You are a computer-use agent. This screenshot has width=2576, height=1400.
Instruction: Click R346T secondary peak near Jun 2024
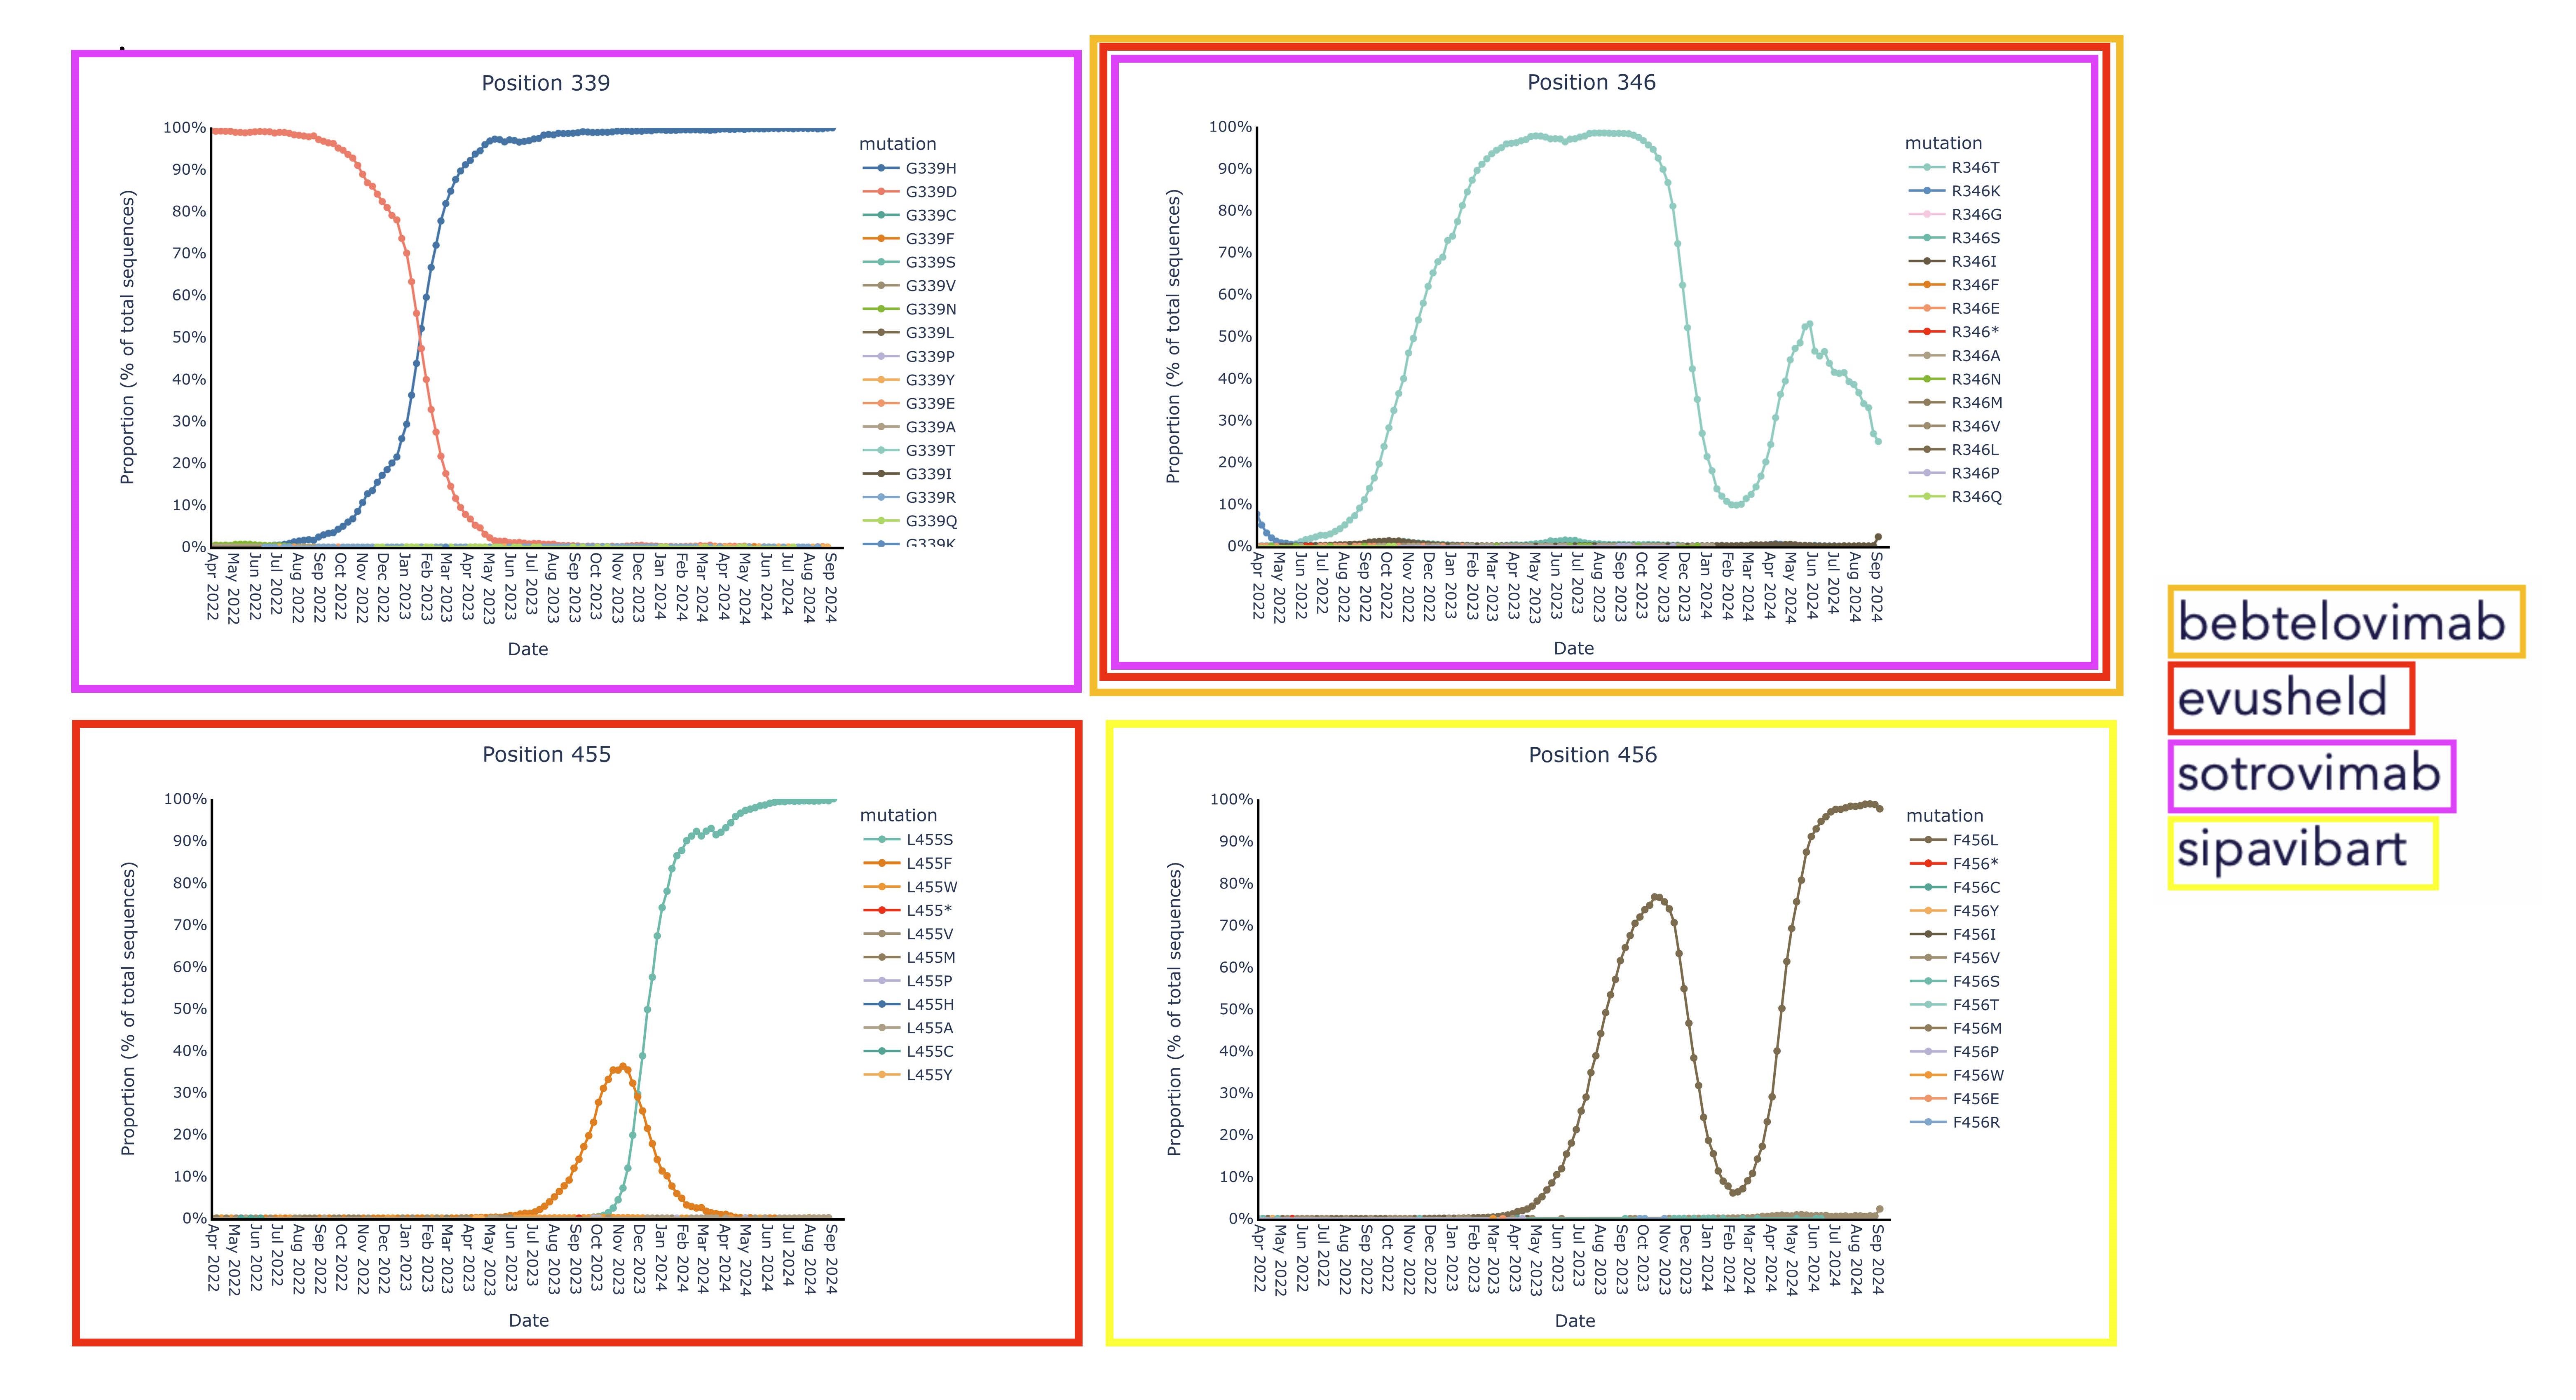tap(1809, 324)
